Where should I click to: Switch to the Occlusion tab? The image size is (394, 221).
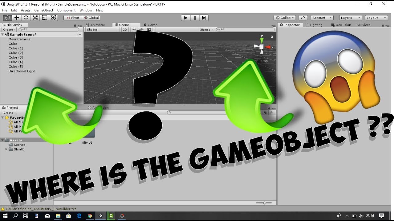point(341,25)
